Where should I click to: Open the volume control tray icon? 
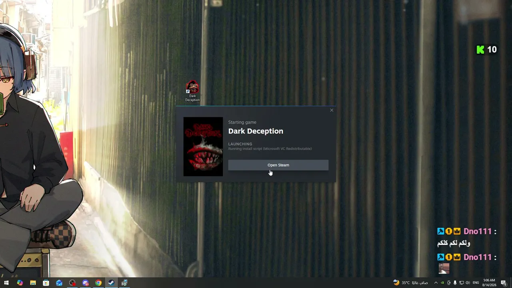(468, 283)
